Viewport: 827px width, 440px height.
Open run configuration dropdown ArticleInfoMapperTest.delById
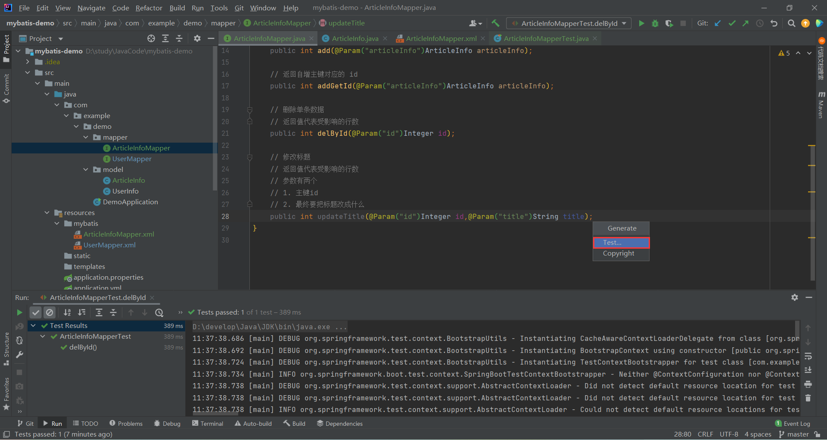click(569, 23)
